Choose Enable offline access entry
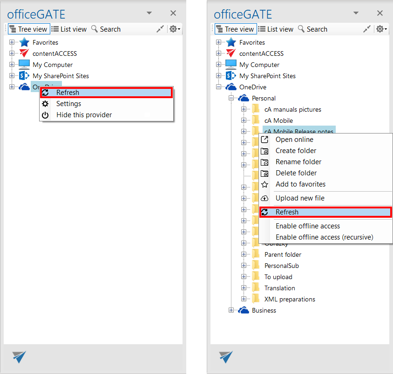 click(325, 226)
